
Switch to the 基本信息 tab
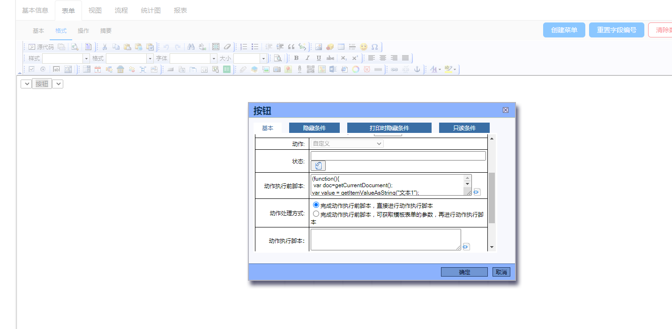[x=35, y=10]
